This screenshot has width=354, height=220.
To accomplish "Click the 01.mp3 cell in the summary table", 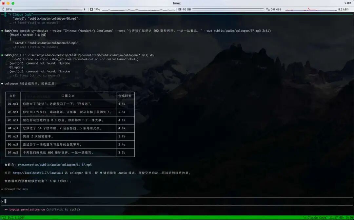I will (x=13, y=104).
